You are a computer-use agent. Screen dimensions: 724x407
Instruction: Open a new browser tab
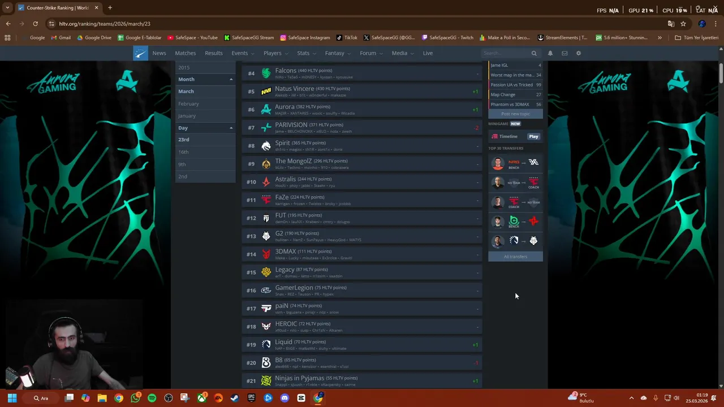110,8
